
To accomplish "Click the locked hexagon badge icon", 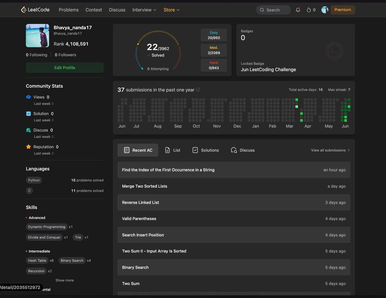I will (334, 51).
